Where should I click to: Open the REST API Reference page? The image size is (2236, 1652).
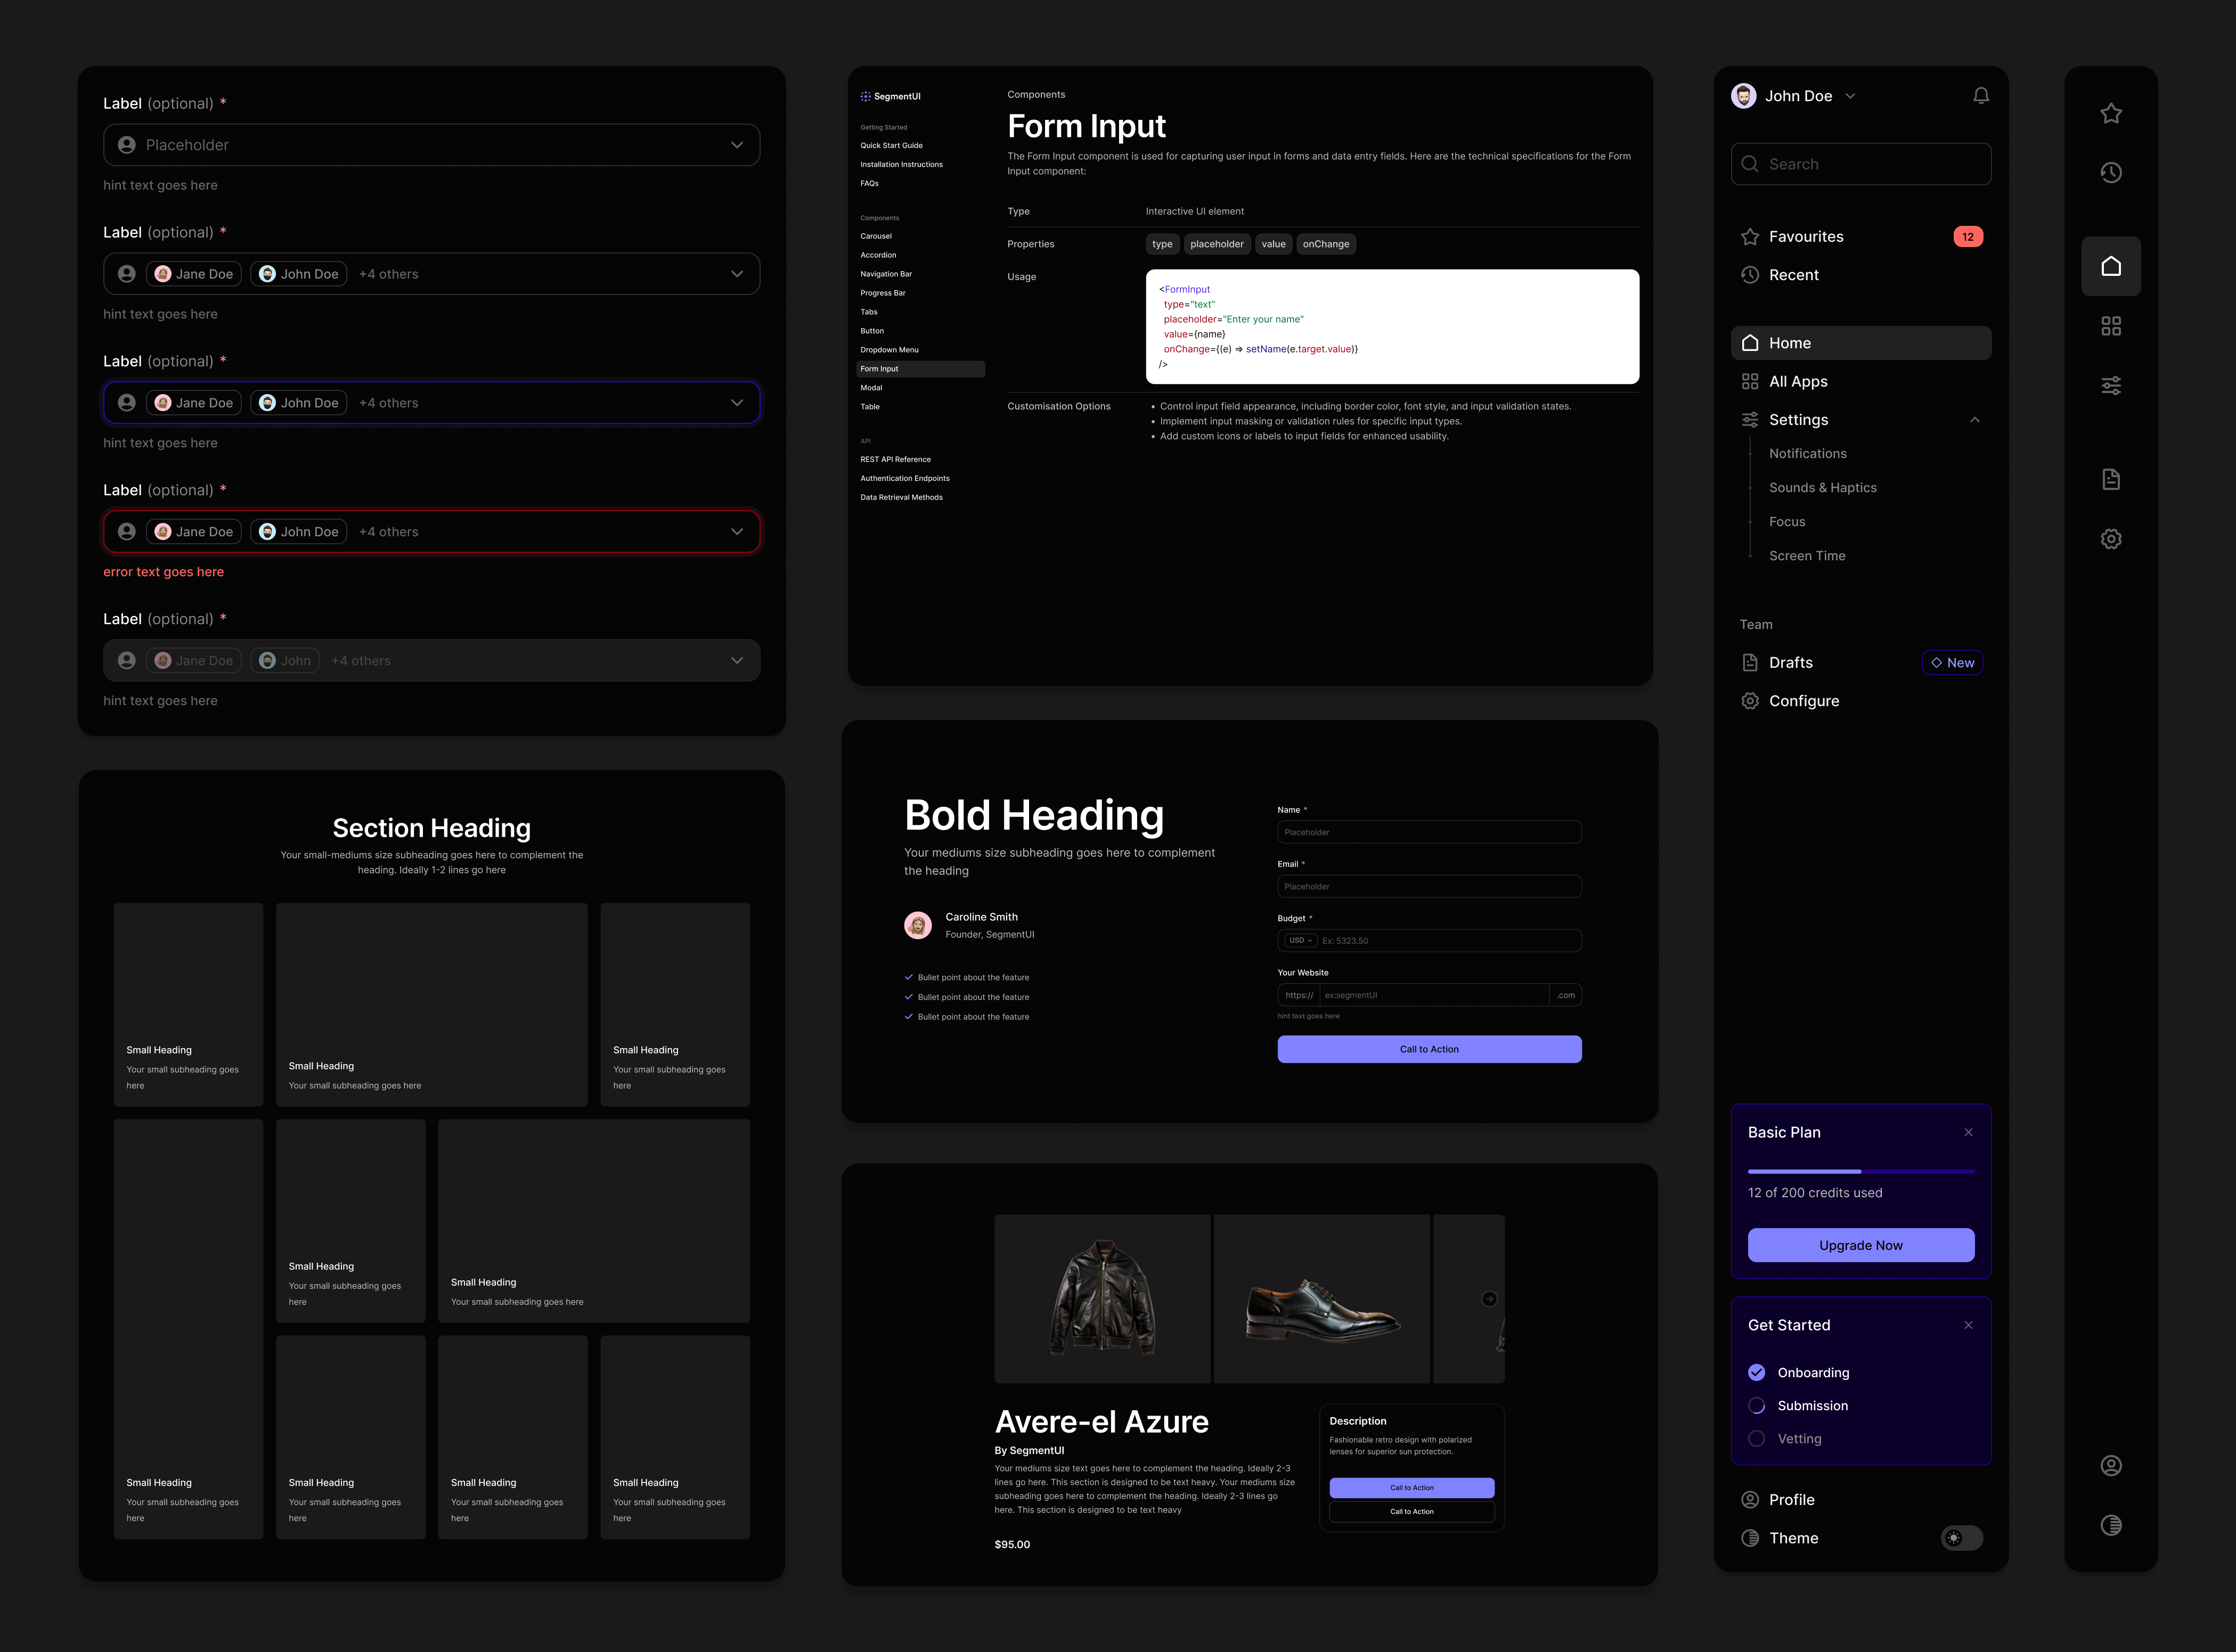tap(895, 459)
